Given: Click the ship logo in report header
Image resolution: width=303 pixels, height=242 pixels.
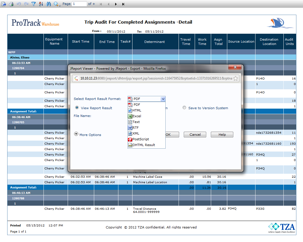Looking at the screenshot, I should coord(280,23).
